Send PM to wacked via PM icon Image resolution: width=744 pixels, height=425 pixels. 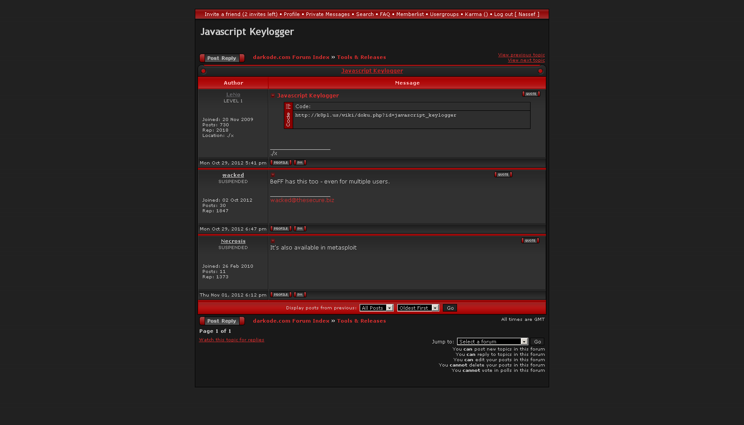pyautogui.click(x=300, y=229)
